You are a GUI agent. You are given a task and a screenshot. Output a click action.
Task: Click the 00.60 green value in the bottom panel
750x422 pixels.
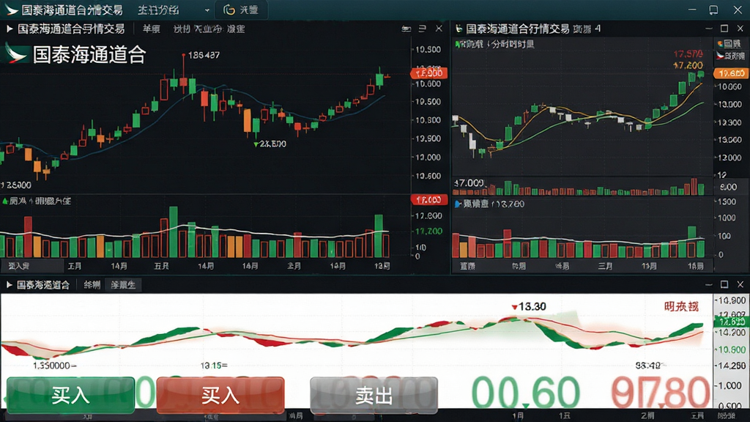click(525, 393)
